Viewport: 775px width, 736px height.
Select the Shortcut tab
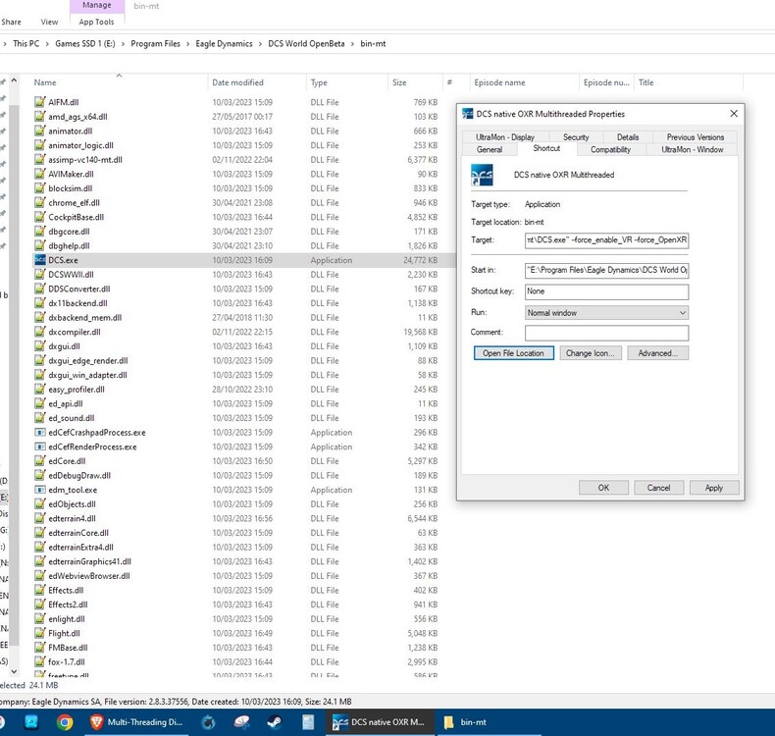(x=546, y=148)
